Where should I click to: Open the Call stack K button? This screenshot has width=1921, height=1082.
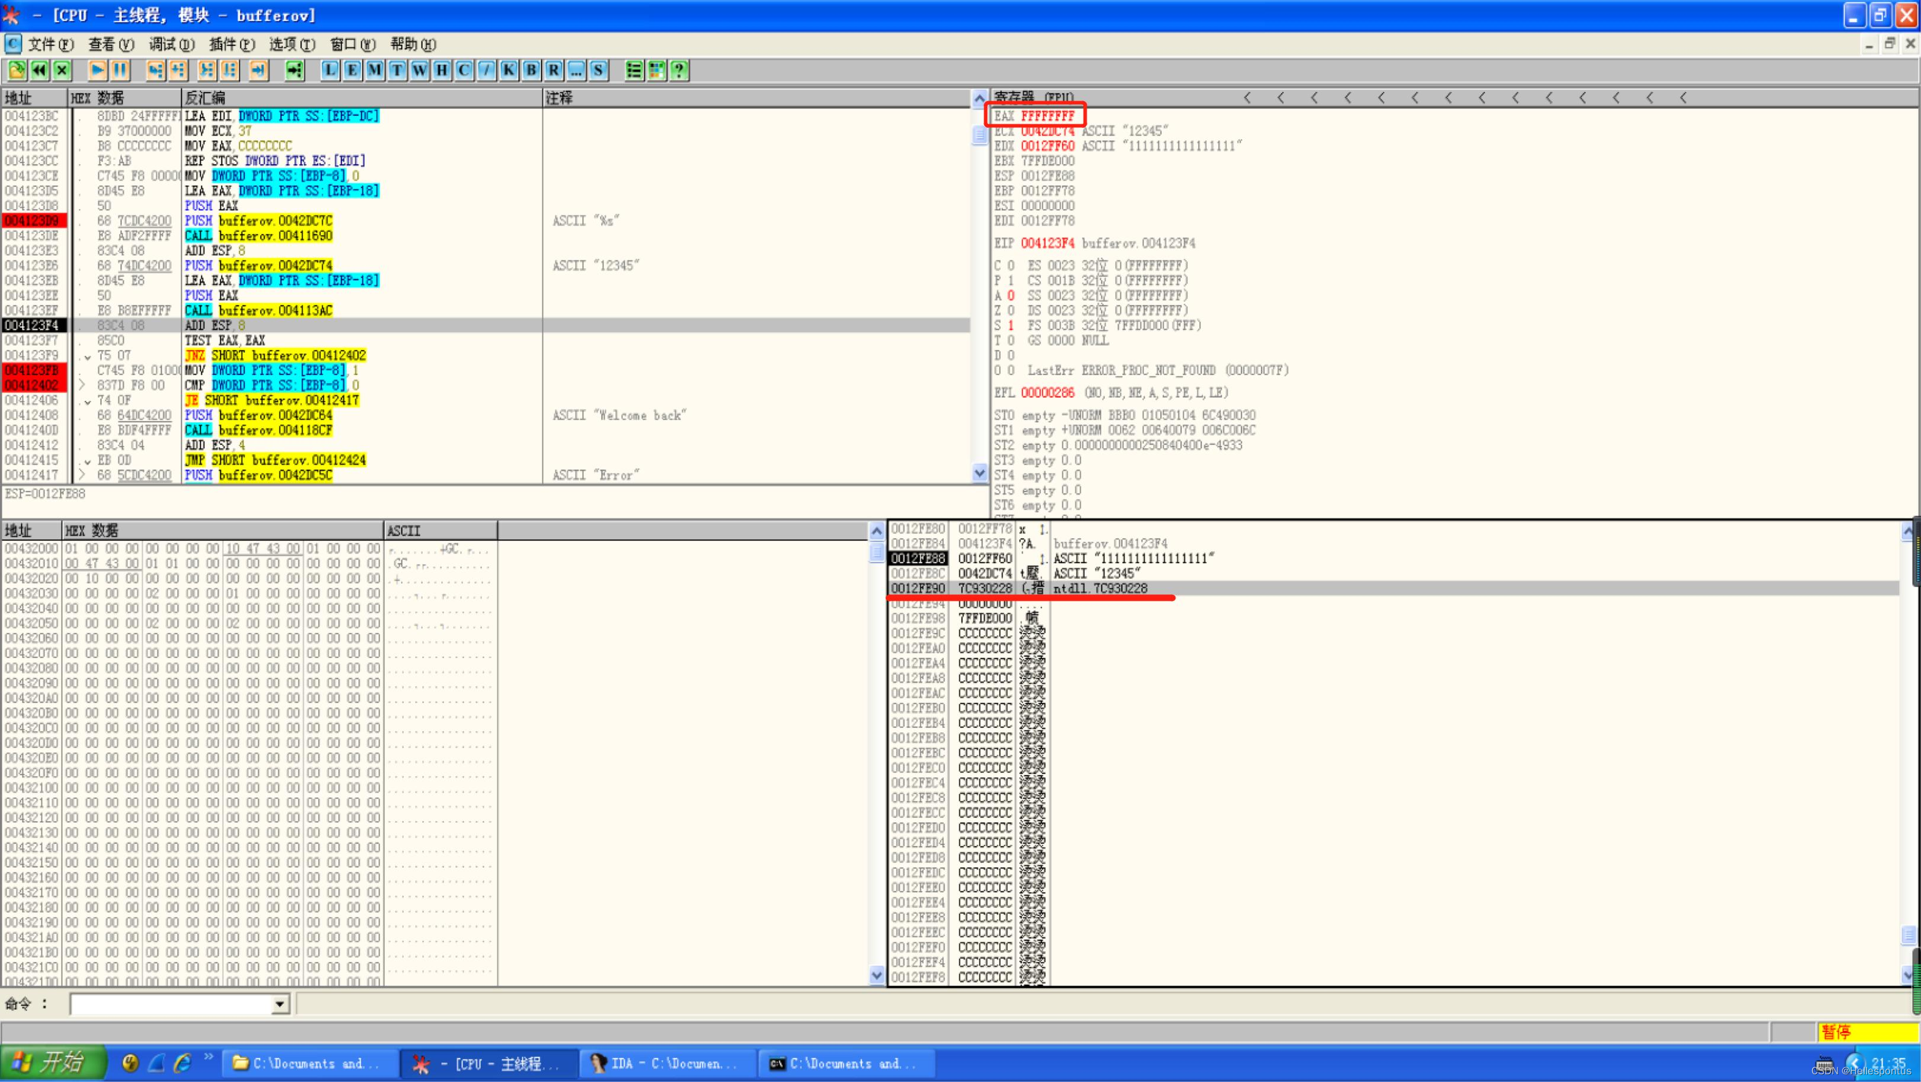point(509,70)
